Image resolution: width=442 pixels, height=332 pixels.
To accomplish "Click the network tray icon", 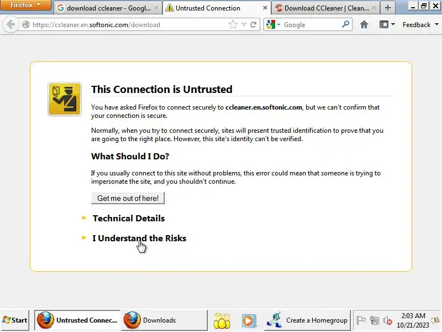I will 375,320.
